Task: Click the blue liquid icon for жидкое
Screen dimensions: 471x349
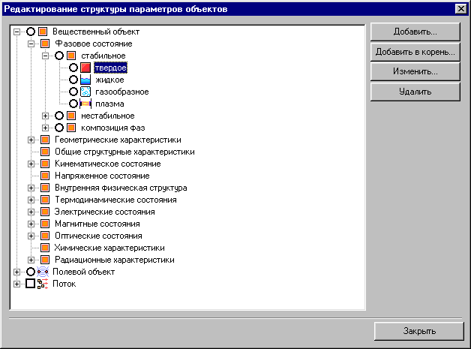Action: coord(85,80)
